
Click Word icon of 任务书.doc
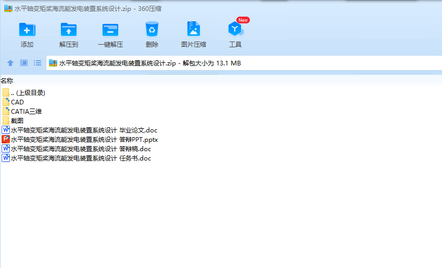pos(6,158)
